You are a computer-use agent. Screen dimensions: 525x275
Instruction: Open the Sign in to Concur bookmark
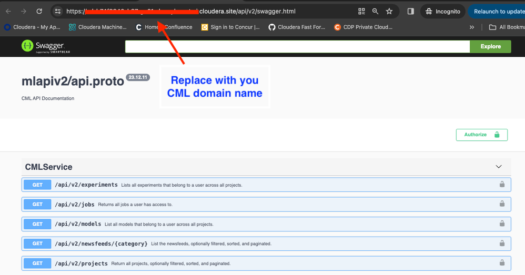pos(230,27)
